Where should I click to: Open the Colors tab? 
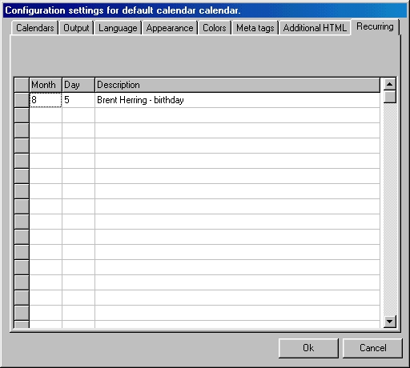(215, 28)
